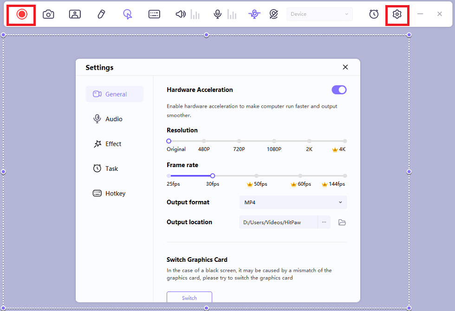Screen dimensions: 455x311
Task: Open the Device dropdown in toolbar
Action: click(x=319, y=14)
